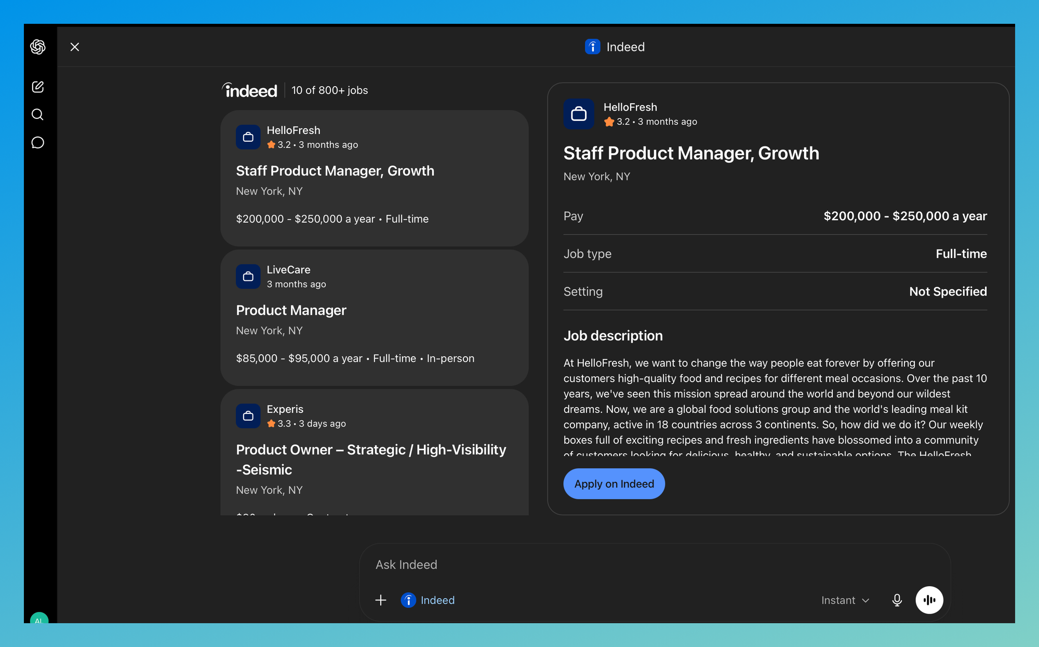
Task: Click the plus attachment icon
Action: pyautogui.click(x=381, y=600)
